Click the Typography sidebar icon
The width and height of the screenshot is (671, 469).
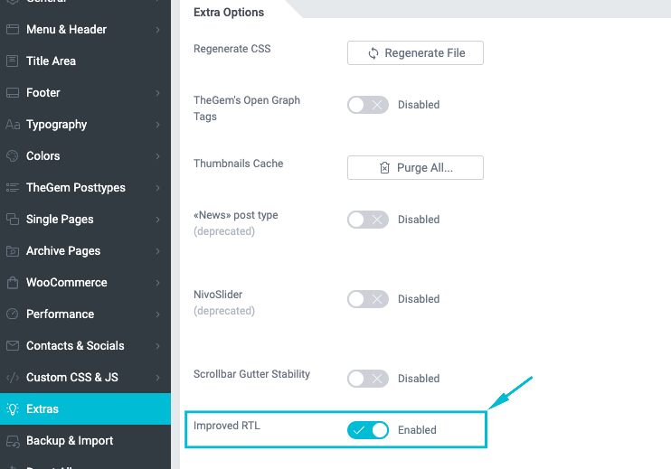coord(13,125)
